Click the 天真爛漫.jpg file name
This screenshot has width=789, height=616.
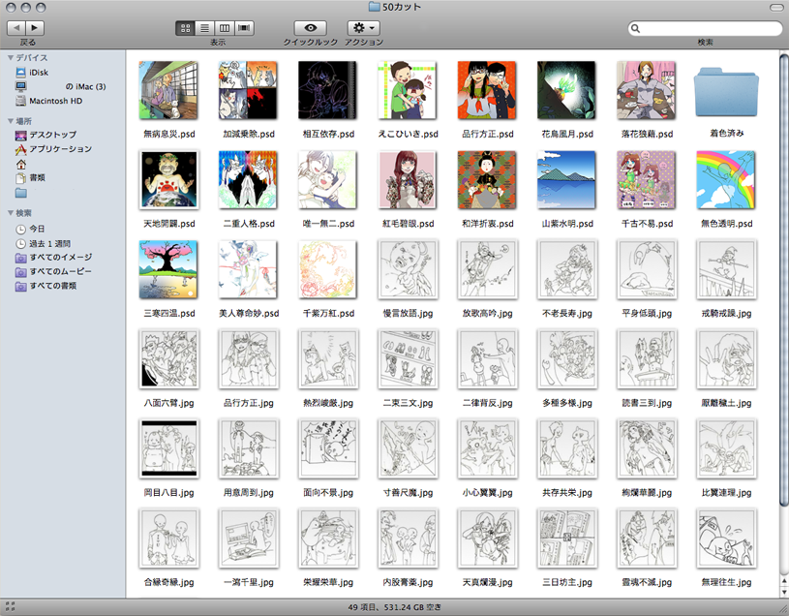[488, 582]
